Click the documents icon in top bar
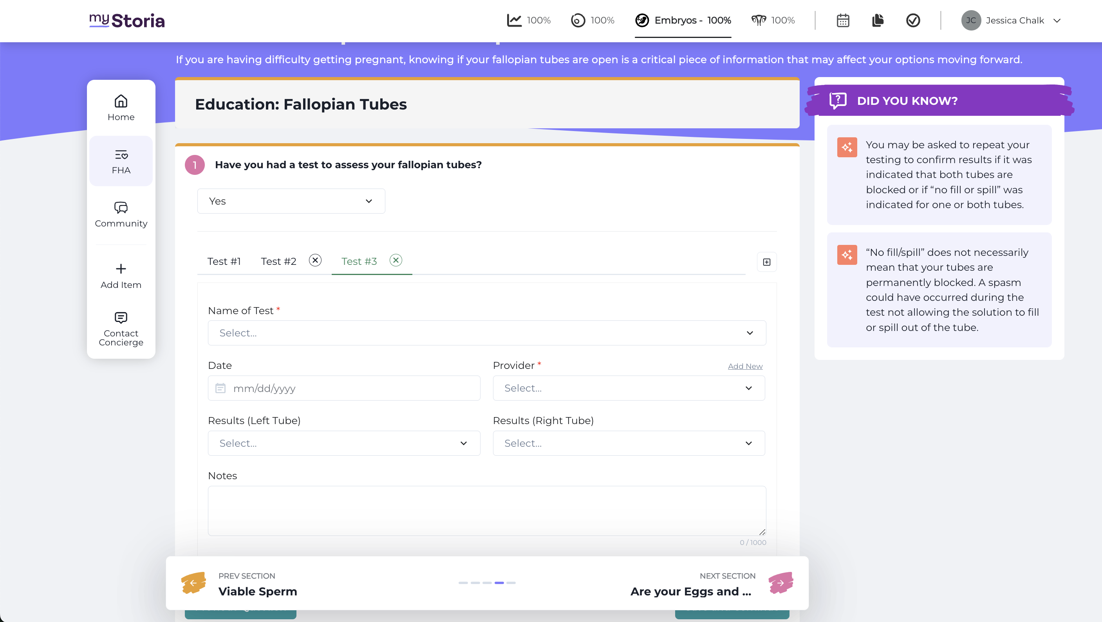The width and height of the screenshot is (1102, 622). [x=878, y=20]
